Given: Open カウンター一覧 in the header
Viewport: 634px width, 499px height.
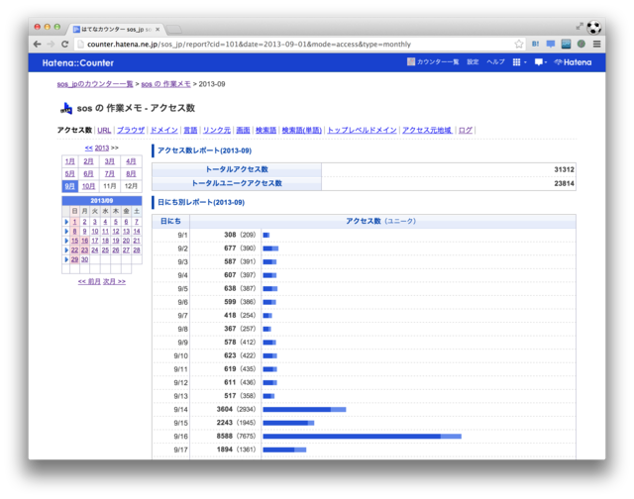Looking at the screenshot, I should [x=433, y=61].
